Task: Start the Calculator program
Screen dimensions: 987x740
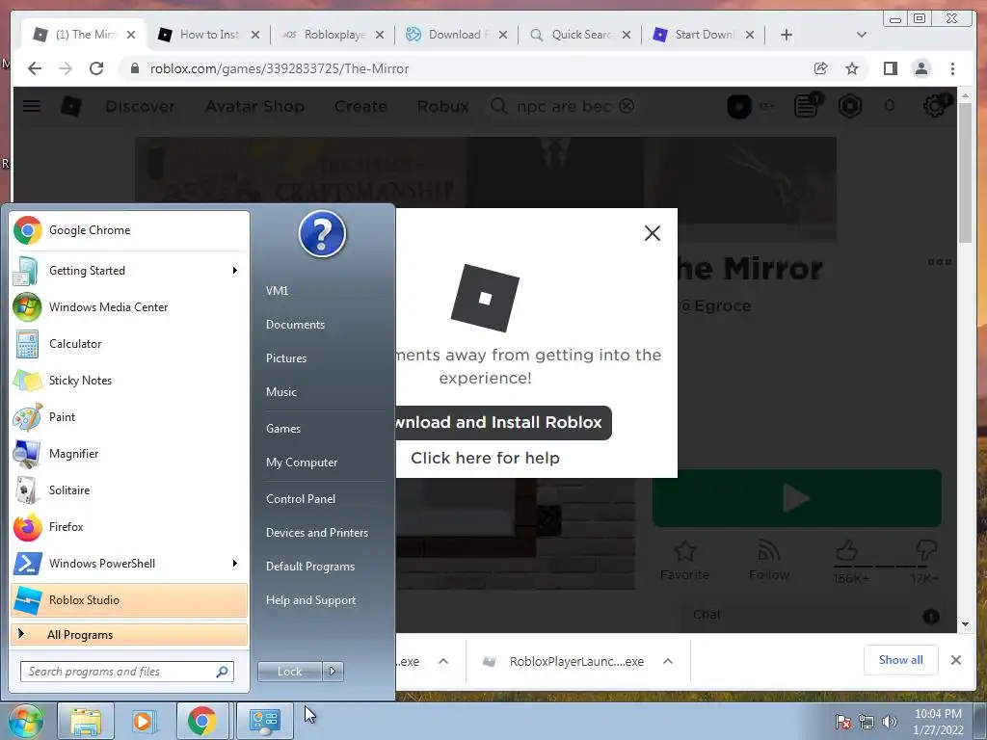Action: click(x=129, y=344)
